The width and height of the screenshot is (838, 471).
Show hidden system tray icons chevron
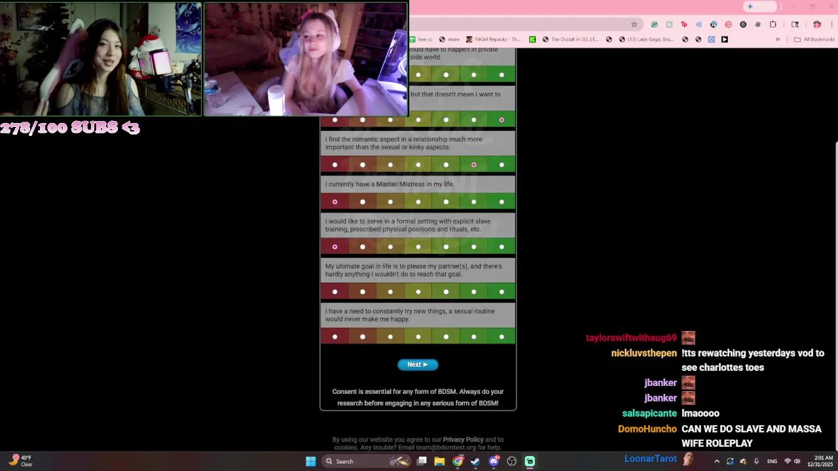717,461
